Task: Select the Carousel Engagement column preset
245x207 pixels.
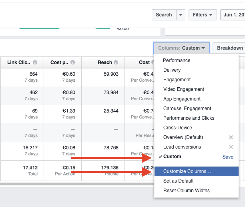Action: pos(196,109)
